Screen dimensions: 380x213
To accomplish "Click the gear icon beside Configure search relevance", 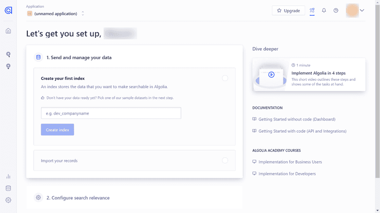I will [x=38, y=198].
